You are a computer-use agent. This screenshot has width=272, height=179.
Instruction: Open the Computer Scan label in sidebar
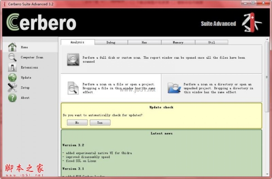(32, 57)
